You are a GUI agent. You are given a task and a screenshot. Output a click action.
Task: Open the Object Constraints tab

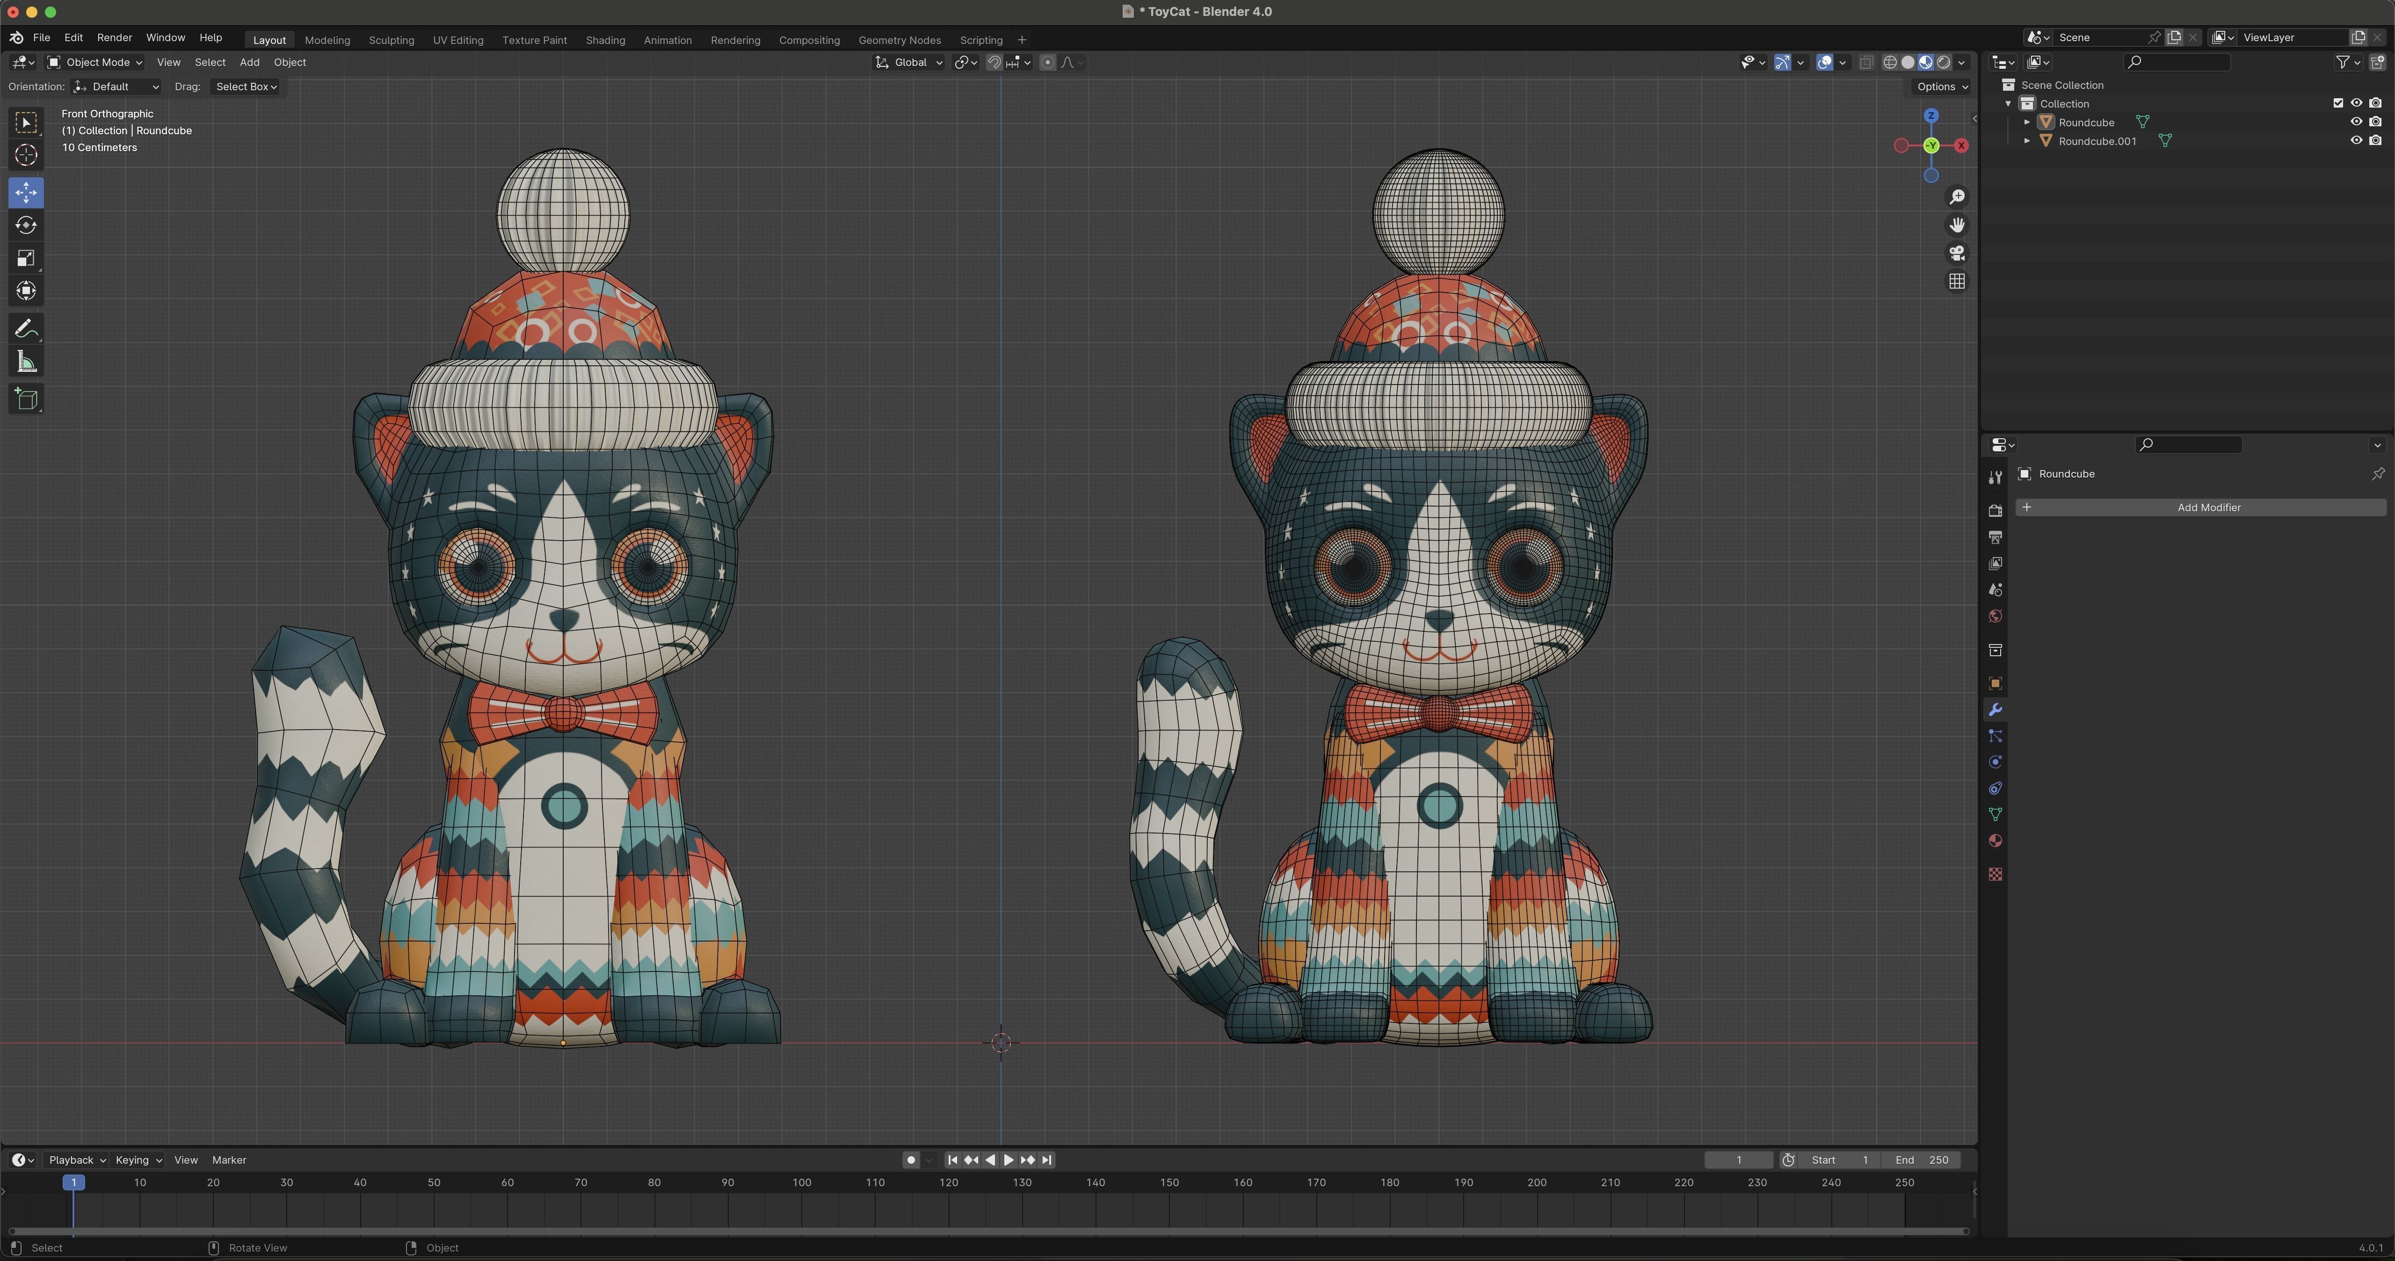1995,789
